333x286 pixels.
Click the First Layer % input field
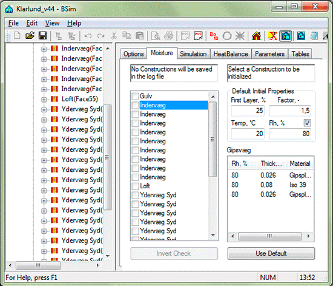pos(248,111)
